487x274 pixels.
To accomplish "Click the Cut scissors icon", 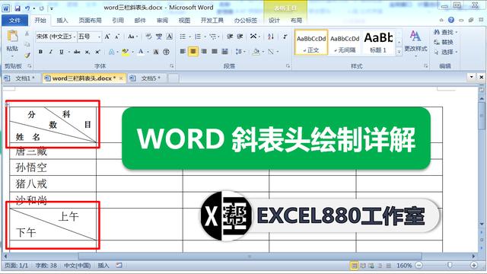I will 27,33.
